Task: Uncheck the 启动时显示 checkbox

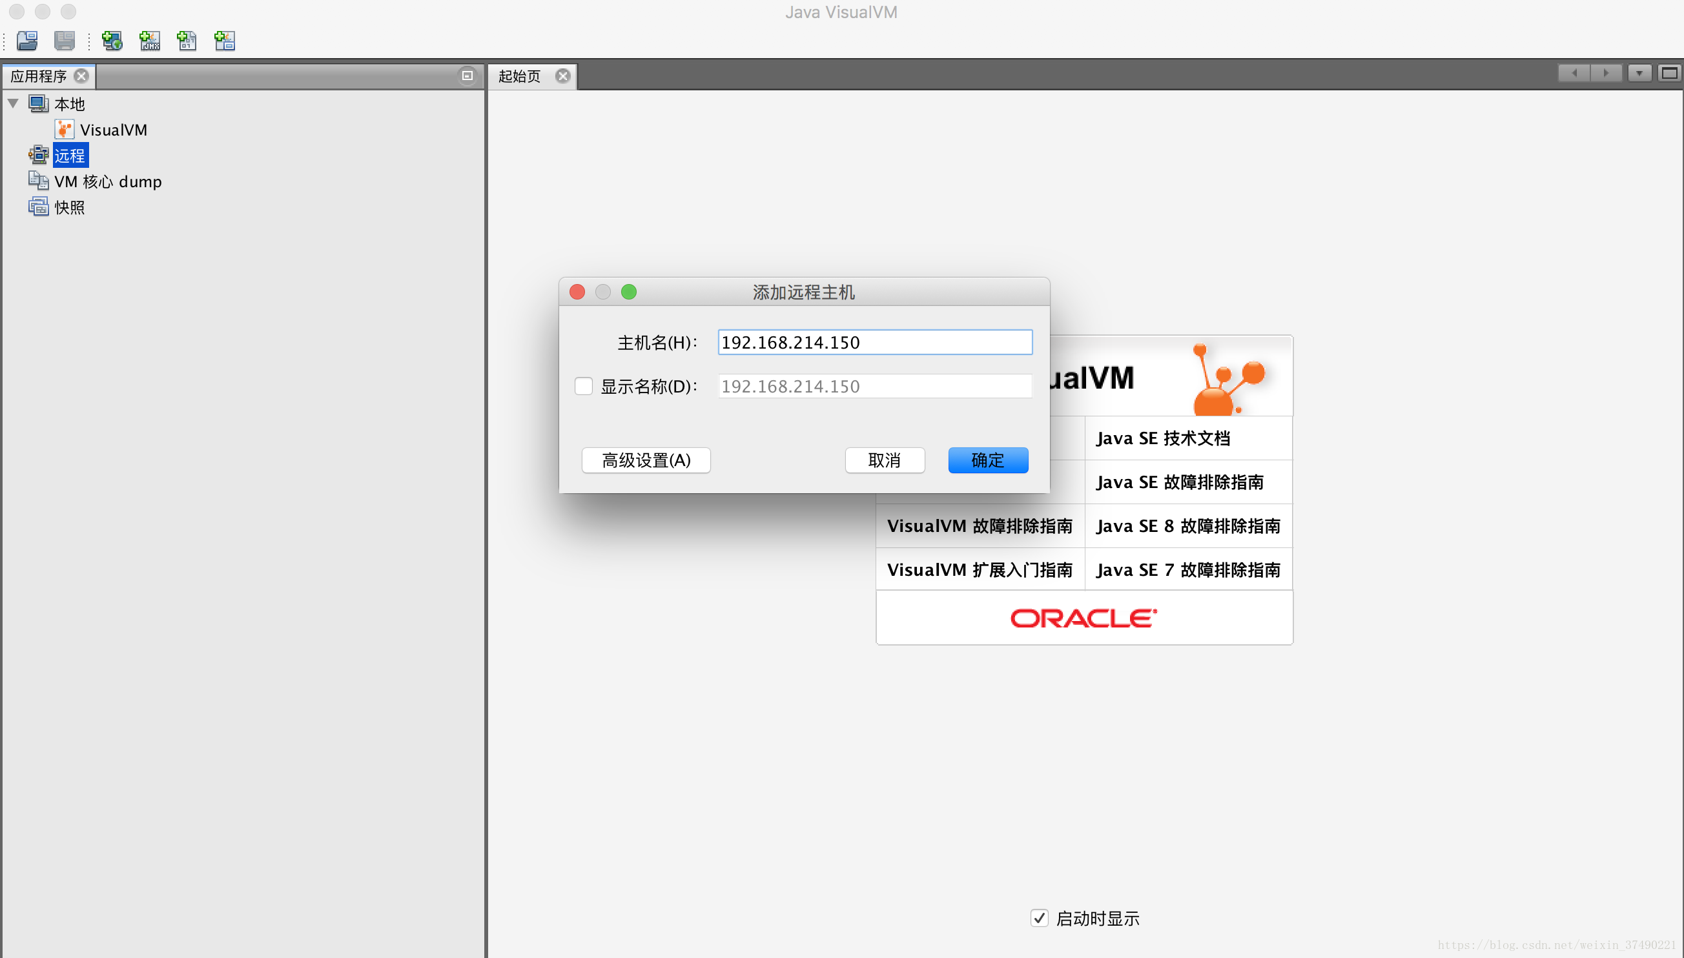Action: [x=1039, y=918]
